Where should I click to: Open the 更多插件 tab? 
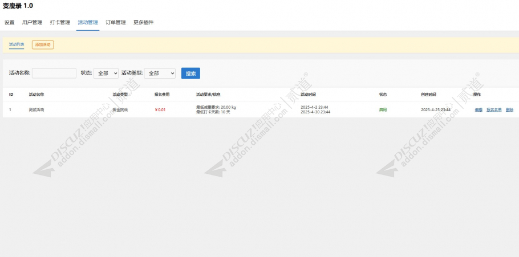[x=143, y=22]
